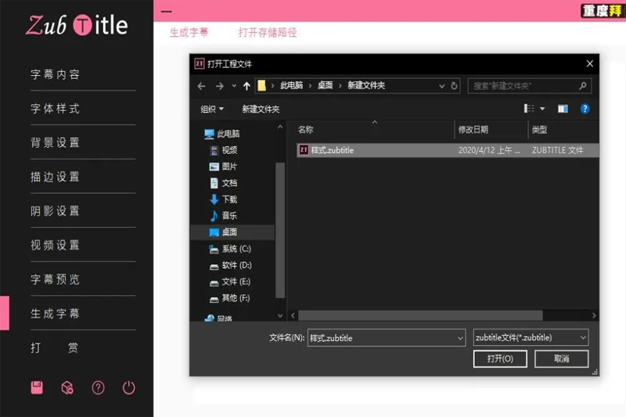This screenshot has height=417, width=626.
Task: Select 图片 in the navigation tree
Action: click(x=223, y=167)
